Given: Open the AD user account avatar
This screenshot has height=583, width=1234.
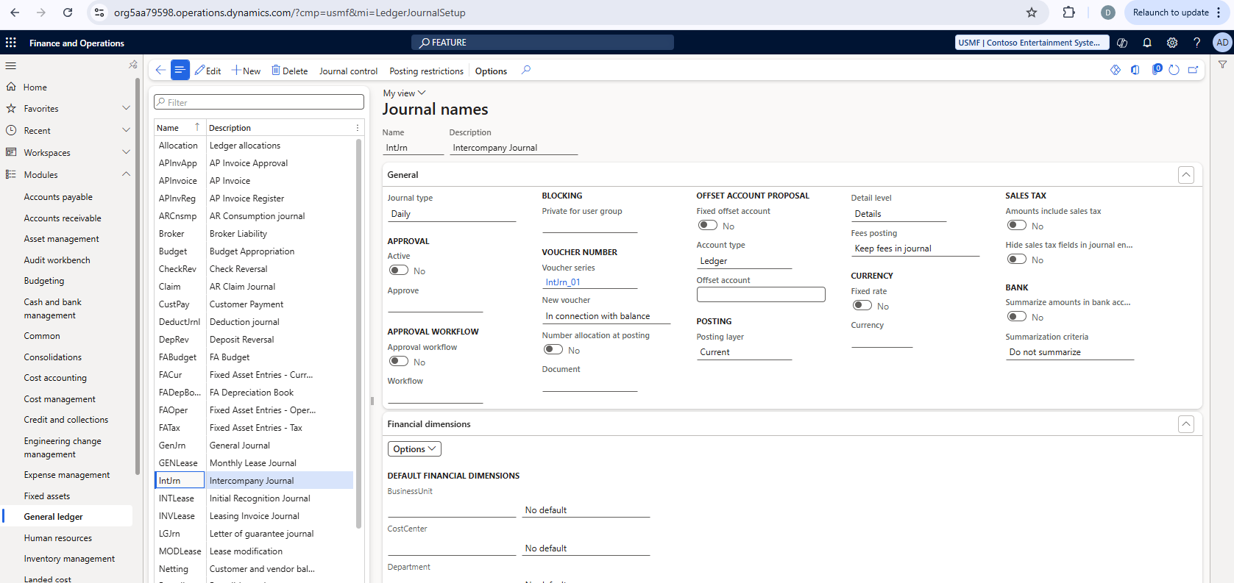Looking at the screenshot, I should [1222, 43].
